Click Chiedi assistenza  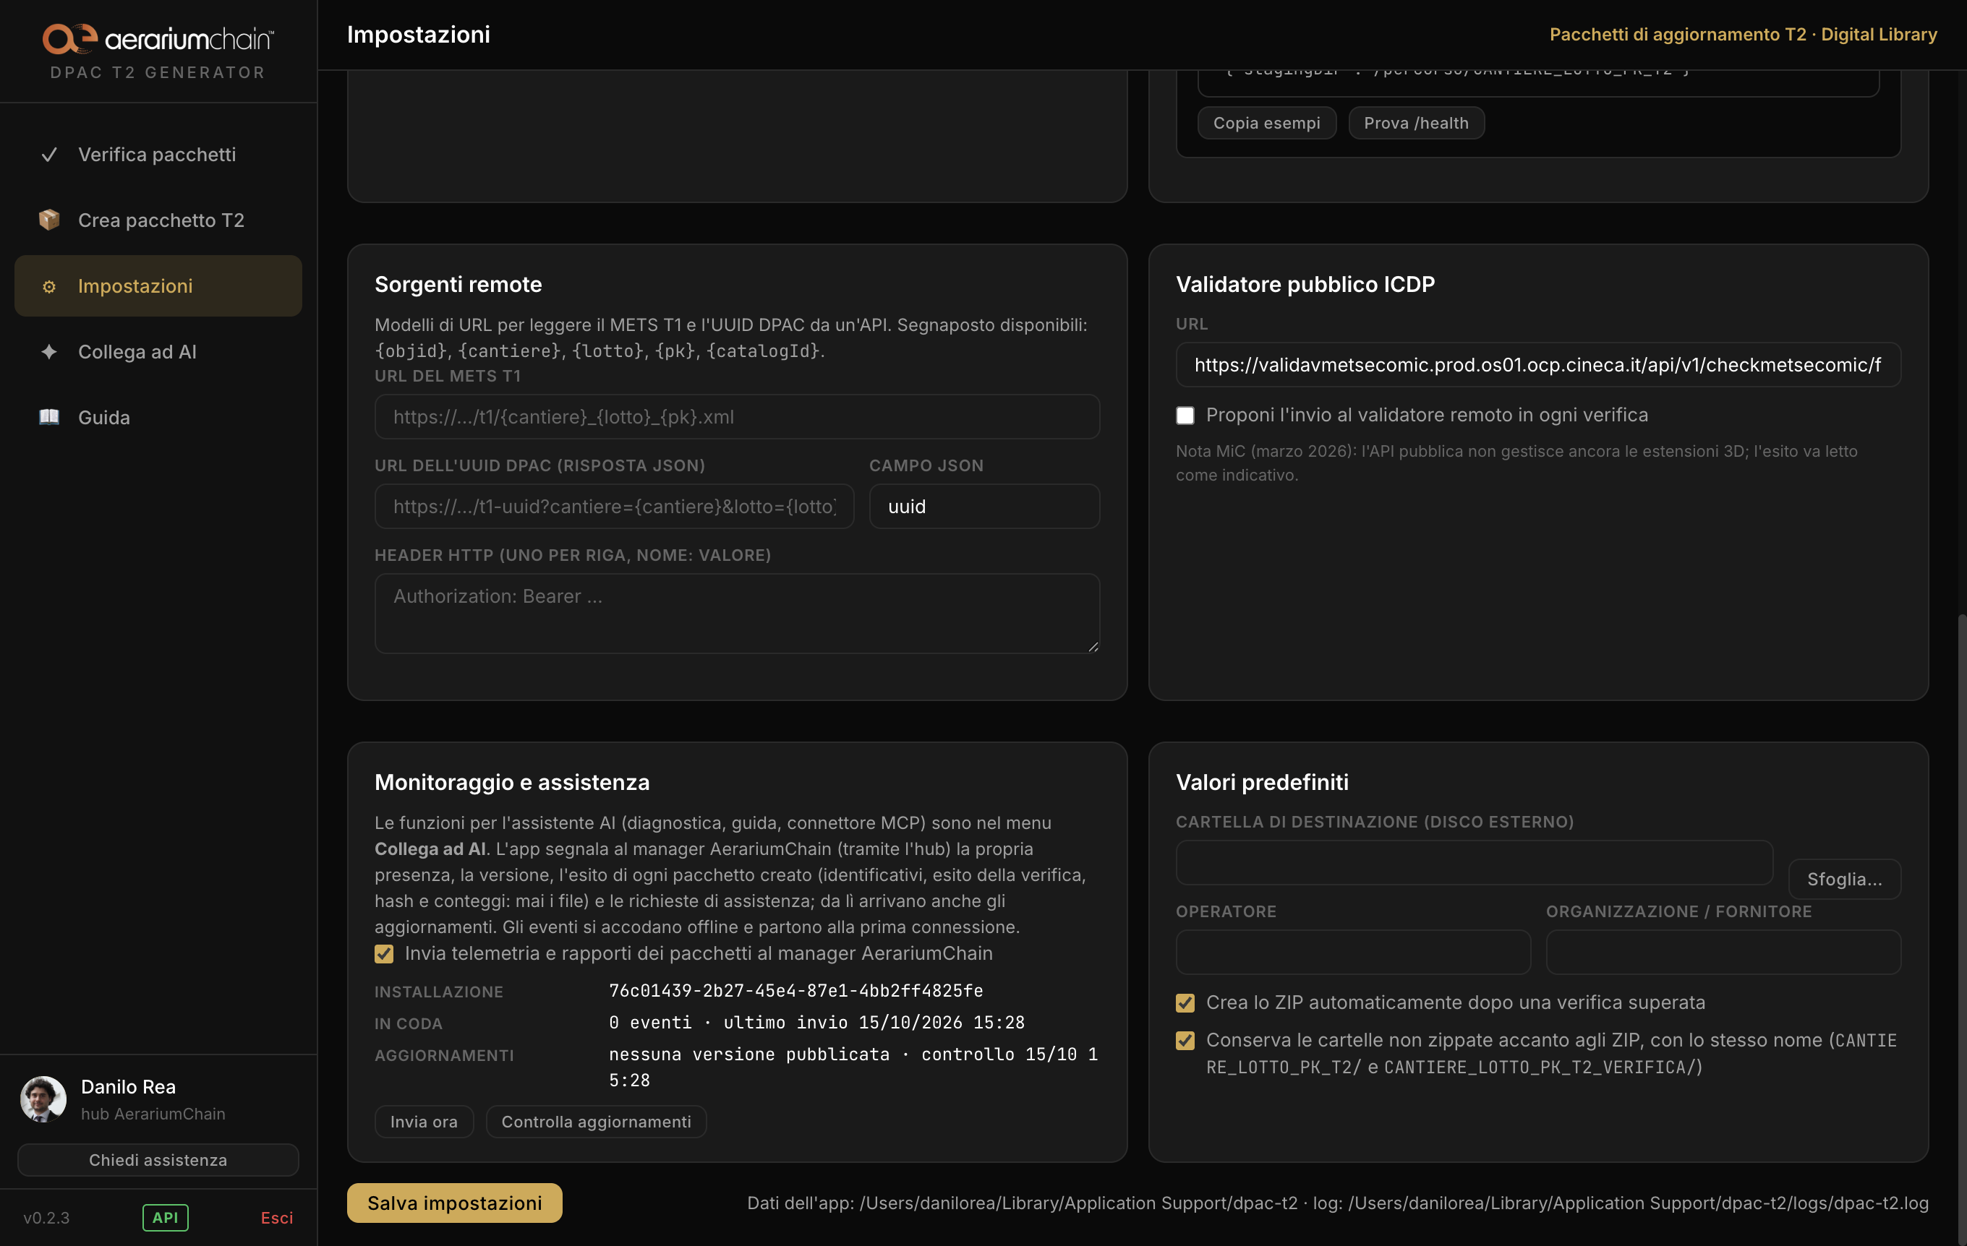(158, 1159)
